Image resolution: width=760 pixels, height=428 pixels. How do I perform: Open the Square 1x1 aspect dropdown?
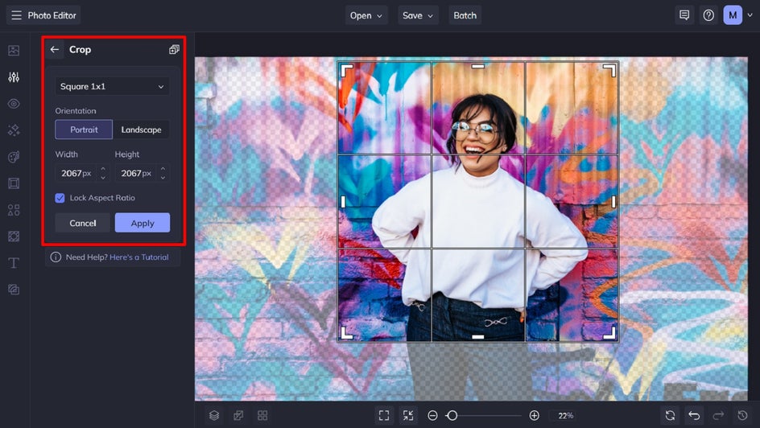[x=113, y=87]
